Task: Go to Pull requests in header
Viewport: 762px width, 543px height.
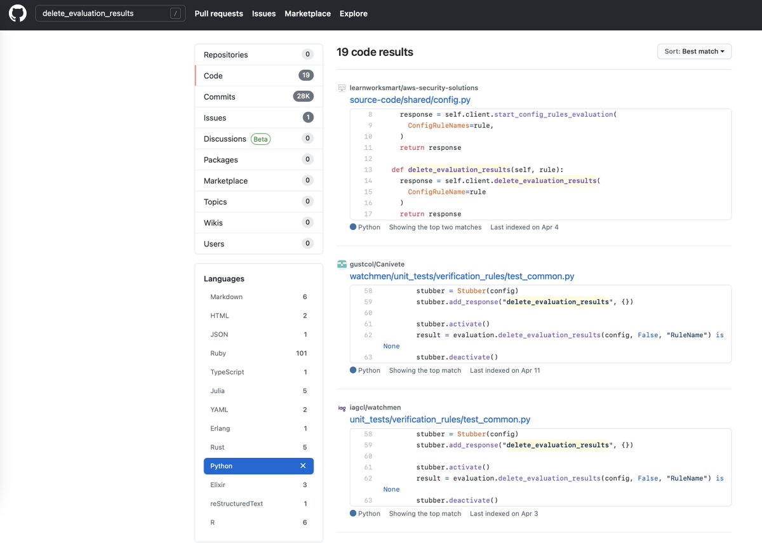Action: point(218,13)
